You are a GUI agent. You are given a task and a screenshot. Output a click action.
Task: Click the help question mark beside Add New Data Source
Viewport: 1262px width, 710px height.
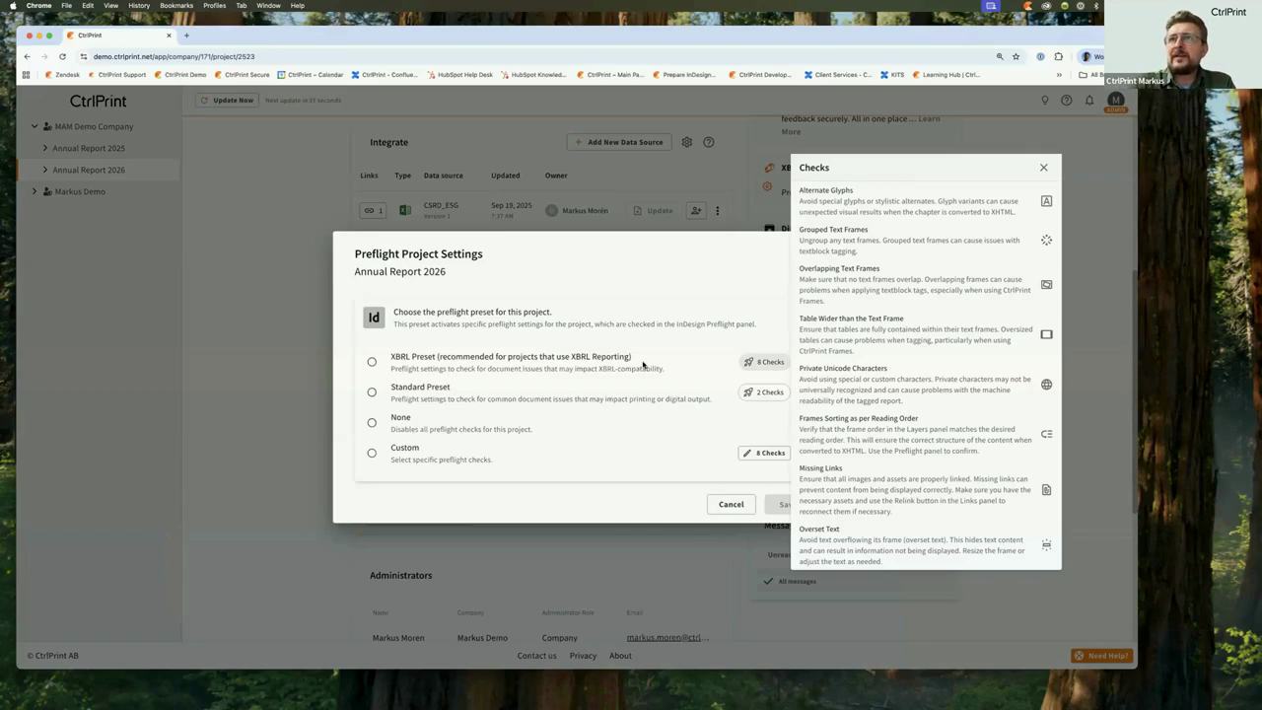point(709,142)
